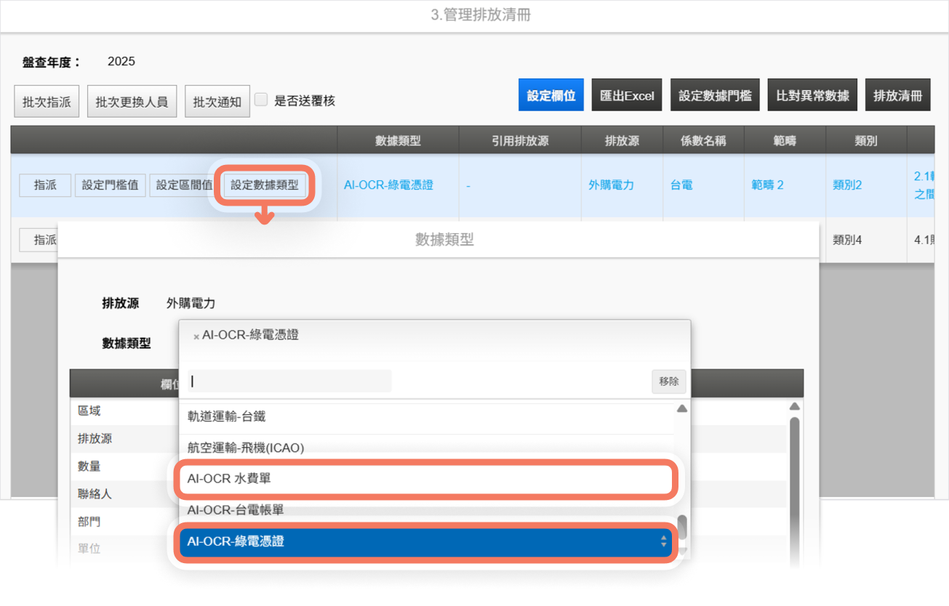
Task: Open the 排放清冊 button
Action: click(x=897, y=95)
